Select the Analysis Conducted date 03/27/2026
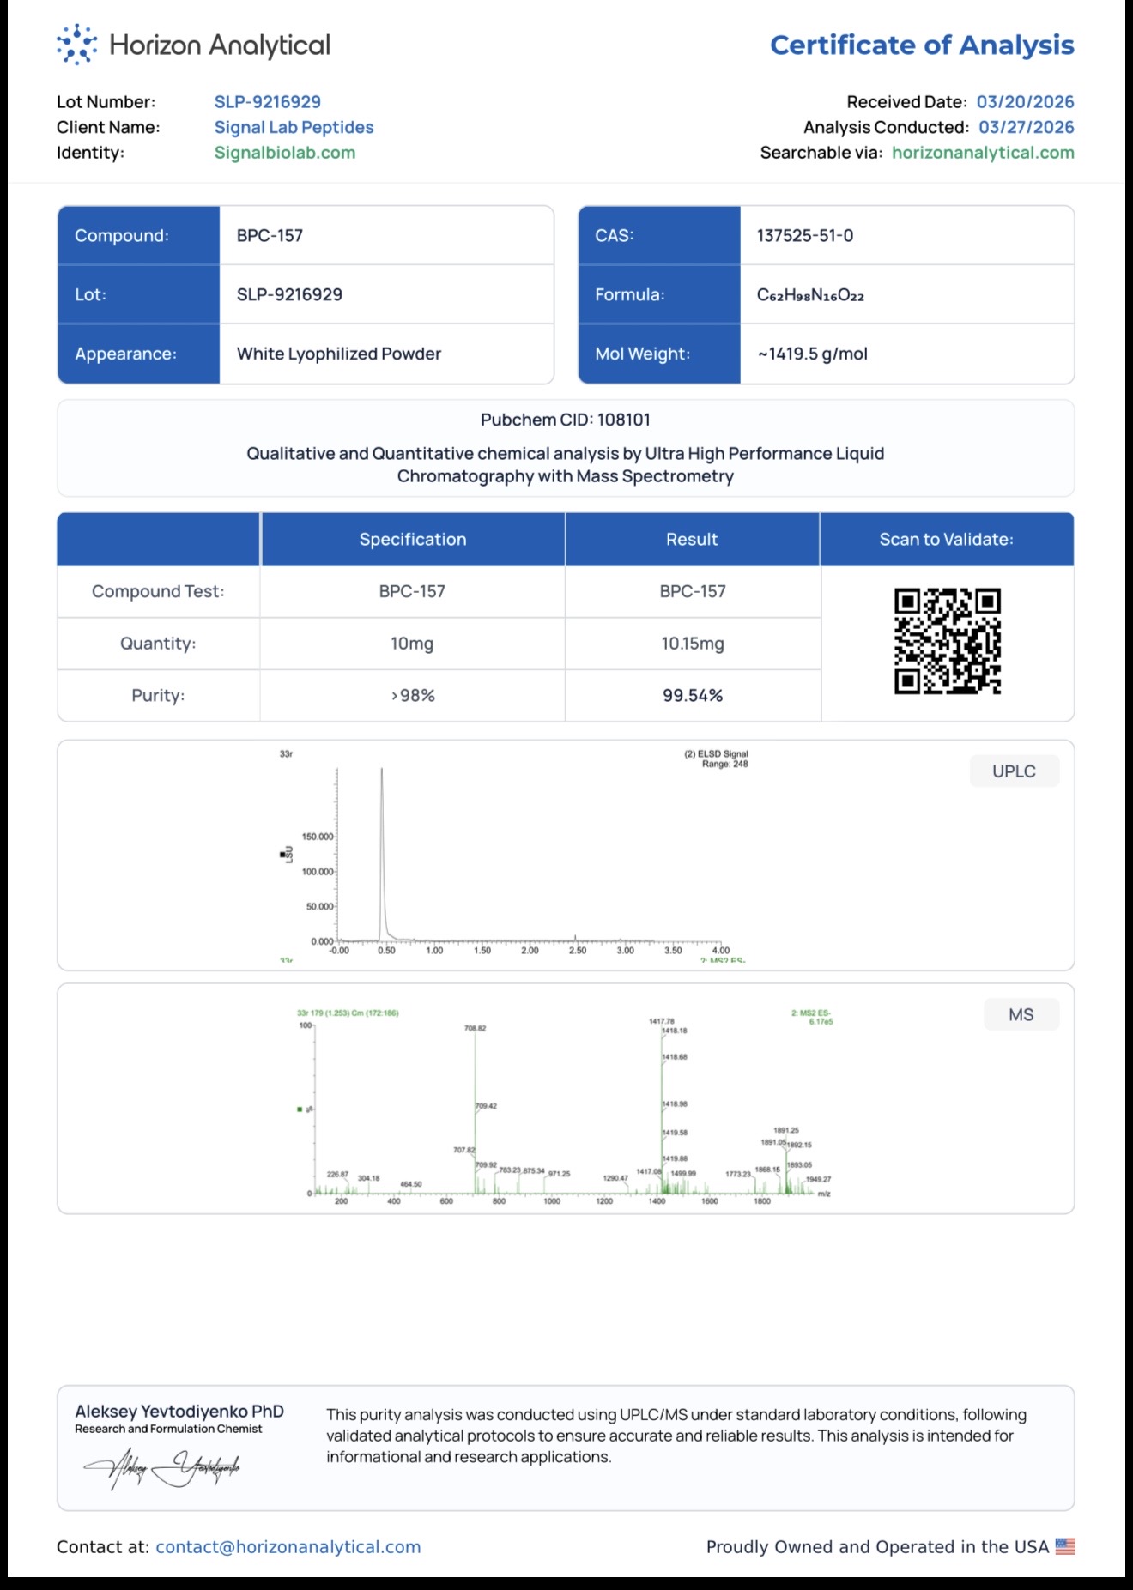The width and height of the screenshot is (1133, 1590). [x=1027, y=127]
